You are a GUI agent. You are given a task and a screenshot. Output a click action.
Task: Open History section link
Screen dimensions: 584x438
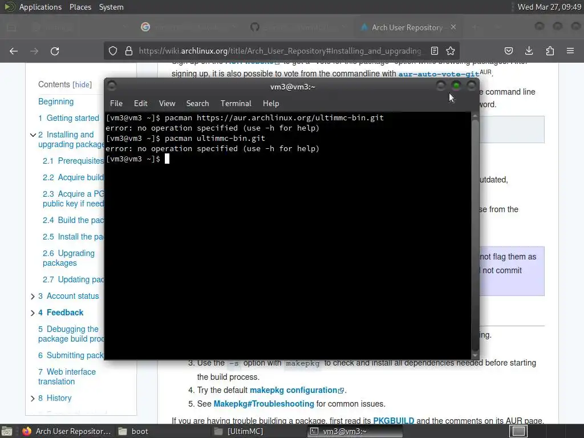pyautogui.click(x=55, y=398)
